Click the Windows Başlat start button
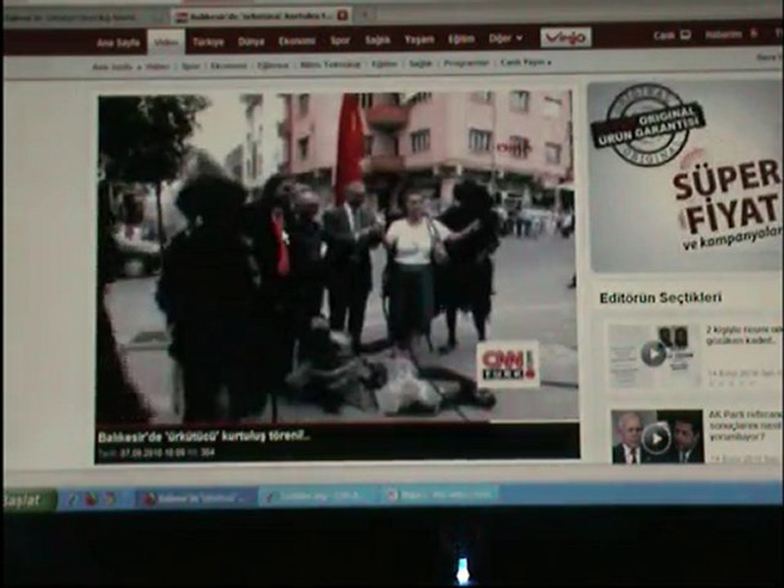The height and width of the screenshot is (588, 784). [x=29, y=501]
